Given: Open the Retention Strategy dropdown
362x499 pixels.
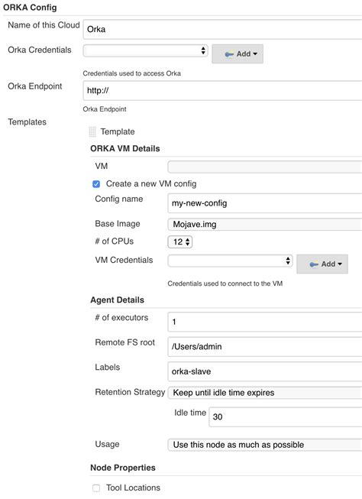Looking at the screenshot, I should [x=265, y=393].
